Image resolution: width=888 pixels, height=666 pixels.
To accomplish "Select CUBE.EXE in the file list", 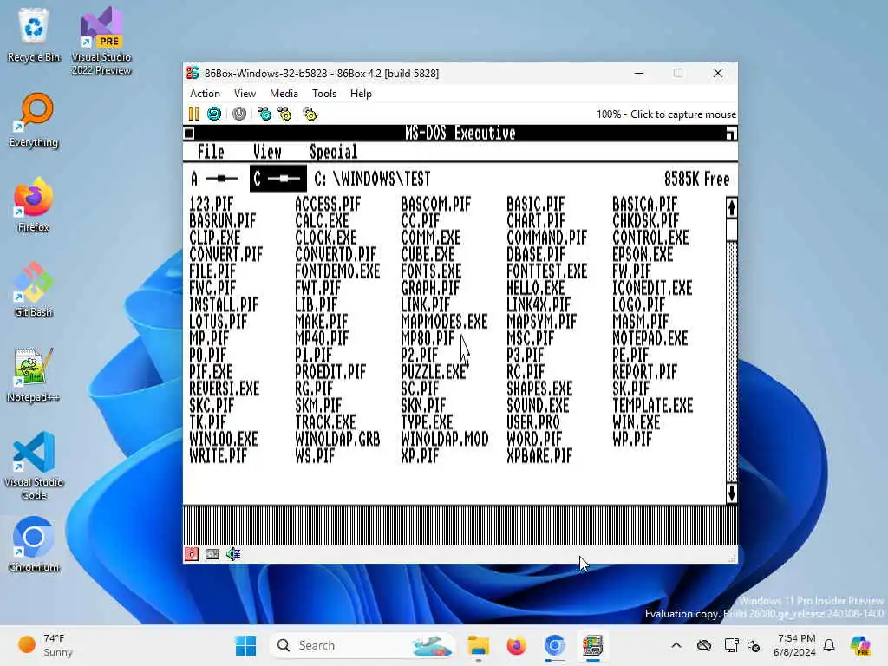I will [428, 254].
